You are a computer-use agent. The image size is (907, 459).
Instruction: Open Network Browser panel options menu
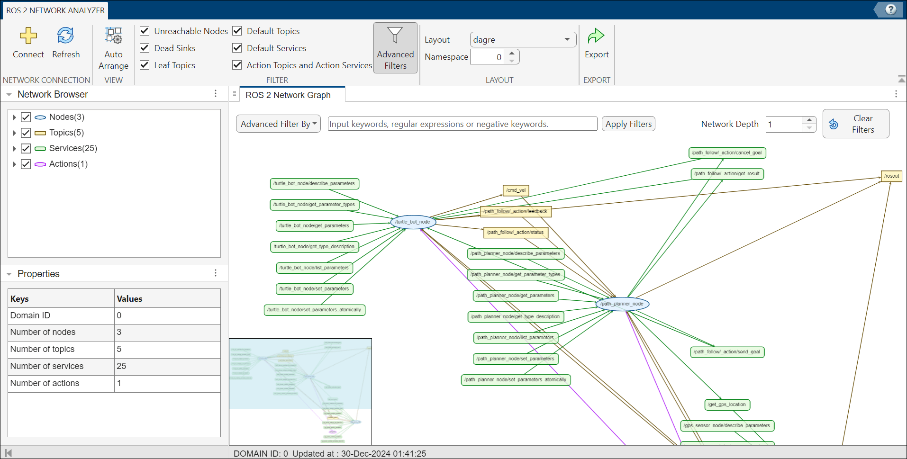(216, 94)
